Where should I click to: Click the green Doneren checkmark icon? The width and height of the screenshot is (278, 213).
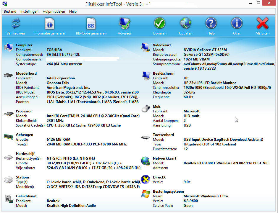coord(160,23)
